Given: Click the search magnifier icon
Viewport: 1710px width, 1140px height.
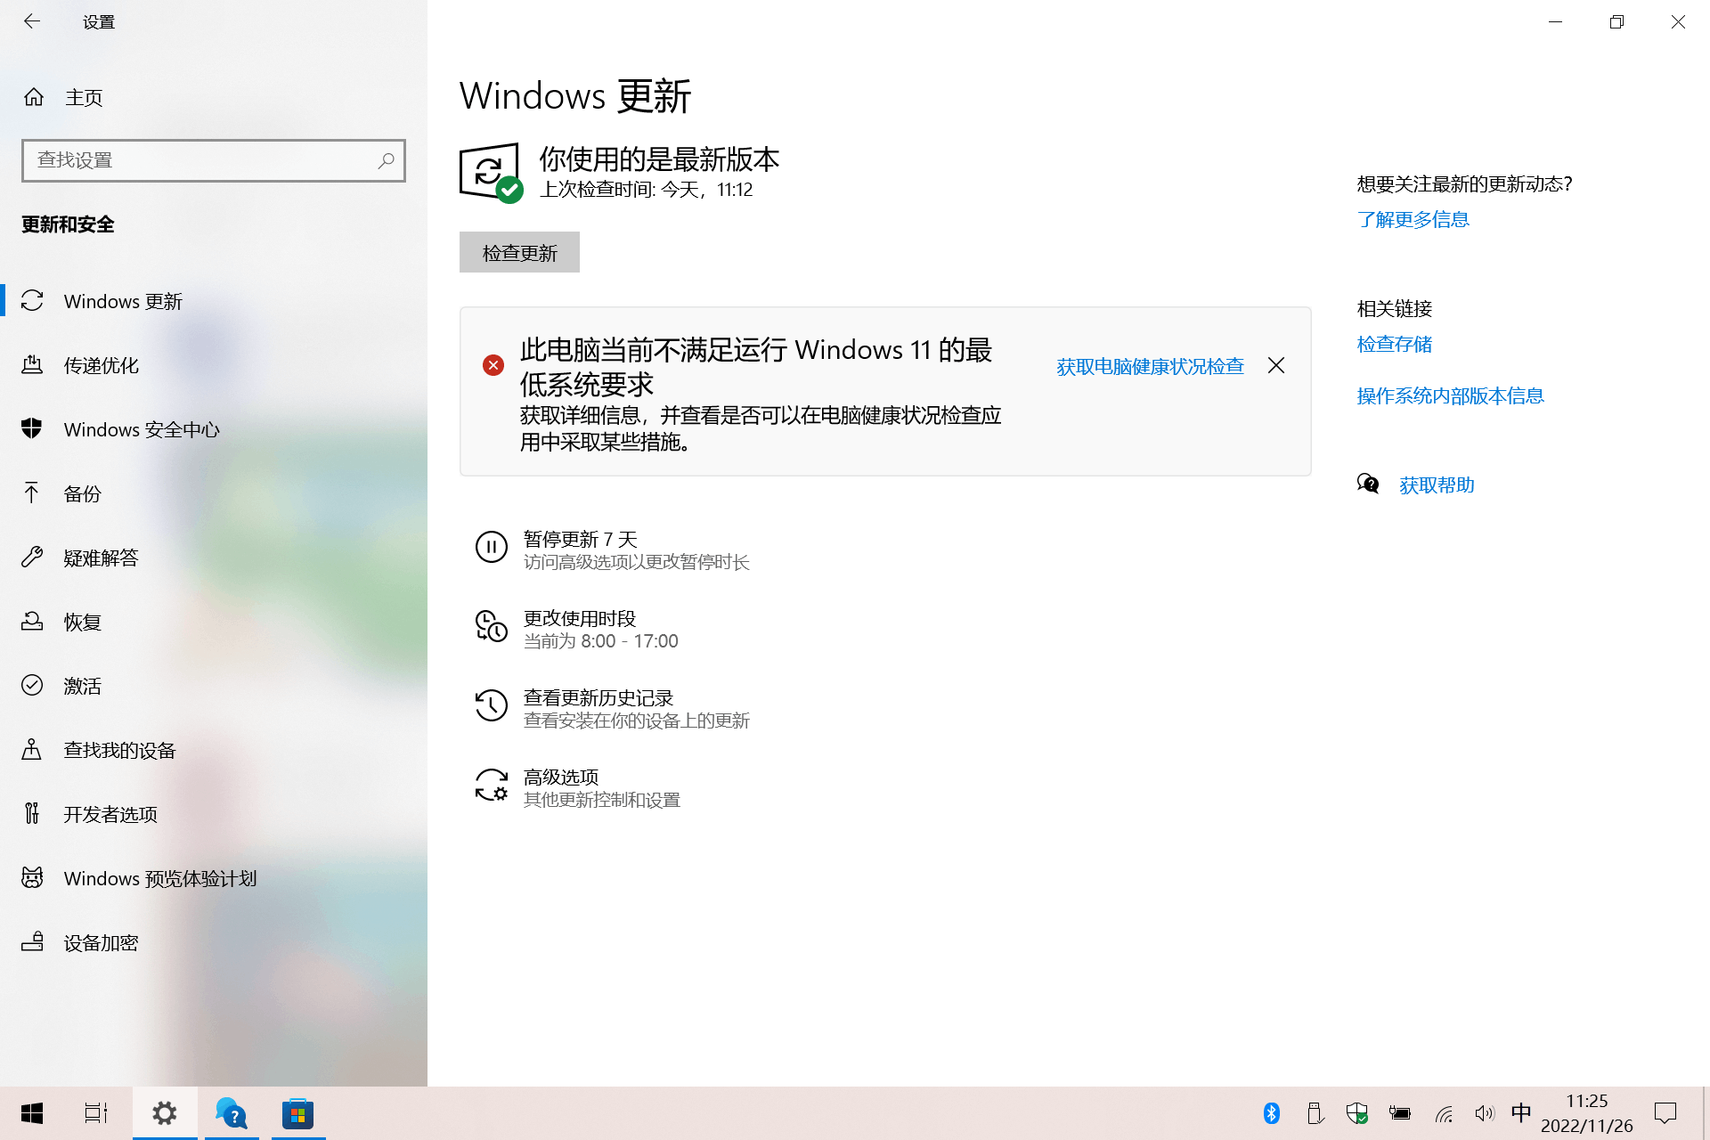Looking at the screenshot, I should 386,160.
